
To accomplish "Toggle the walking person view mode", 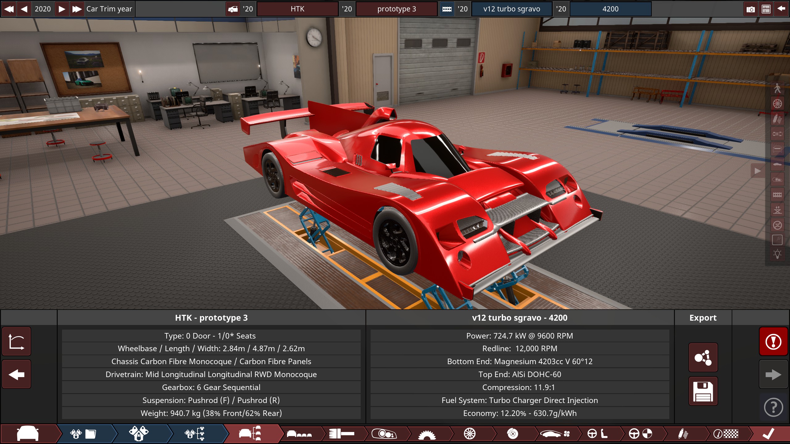I will pos(777,88).
